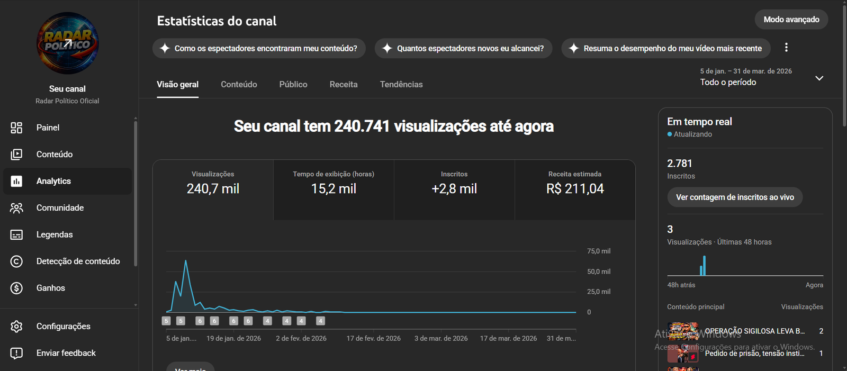Click the tall bar in the 48-hour realtime chart
This screenshot has height=371, width=847.
coord(704,266)
